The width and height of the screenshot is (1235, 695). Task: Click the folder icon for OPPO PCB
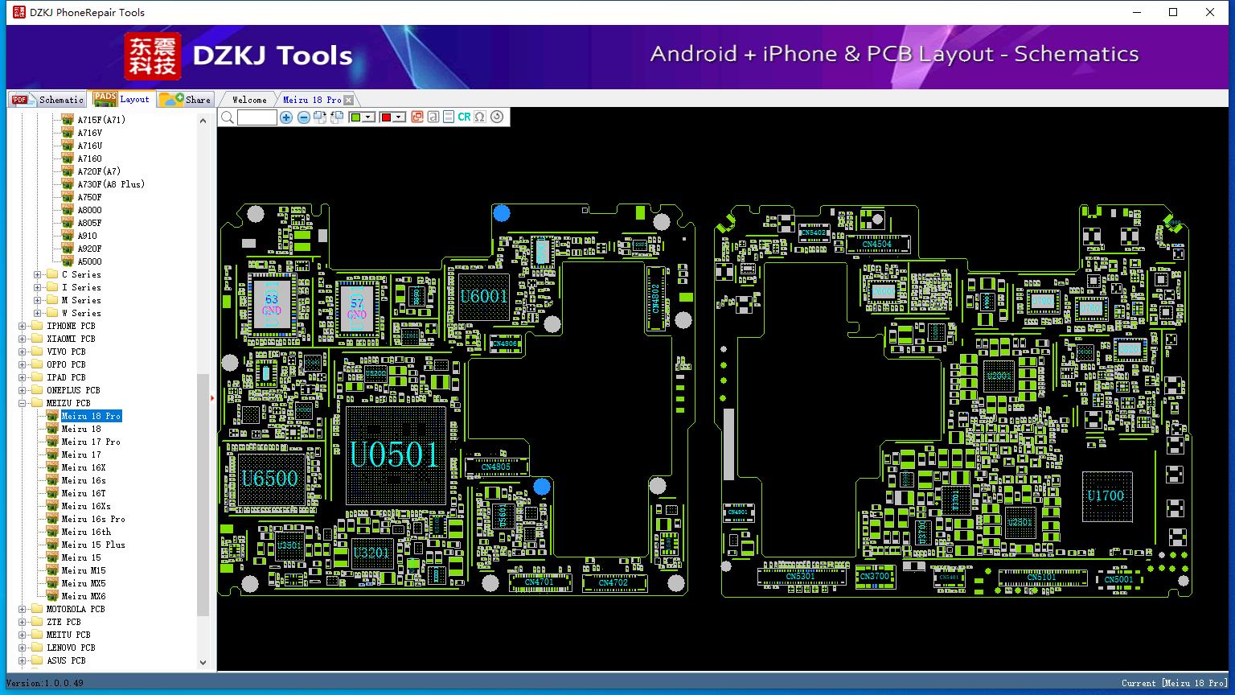coord(37,364)
